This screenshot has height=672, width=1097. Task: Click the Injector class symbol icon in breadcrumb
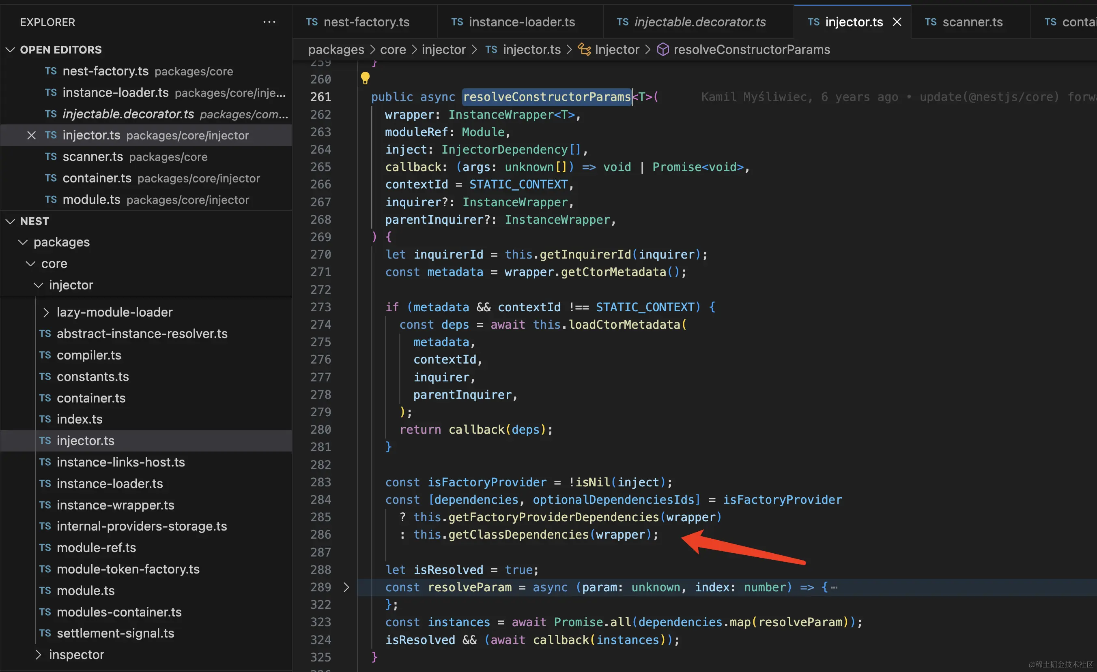click(584, 49)
